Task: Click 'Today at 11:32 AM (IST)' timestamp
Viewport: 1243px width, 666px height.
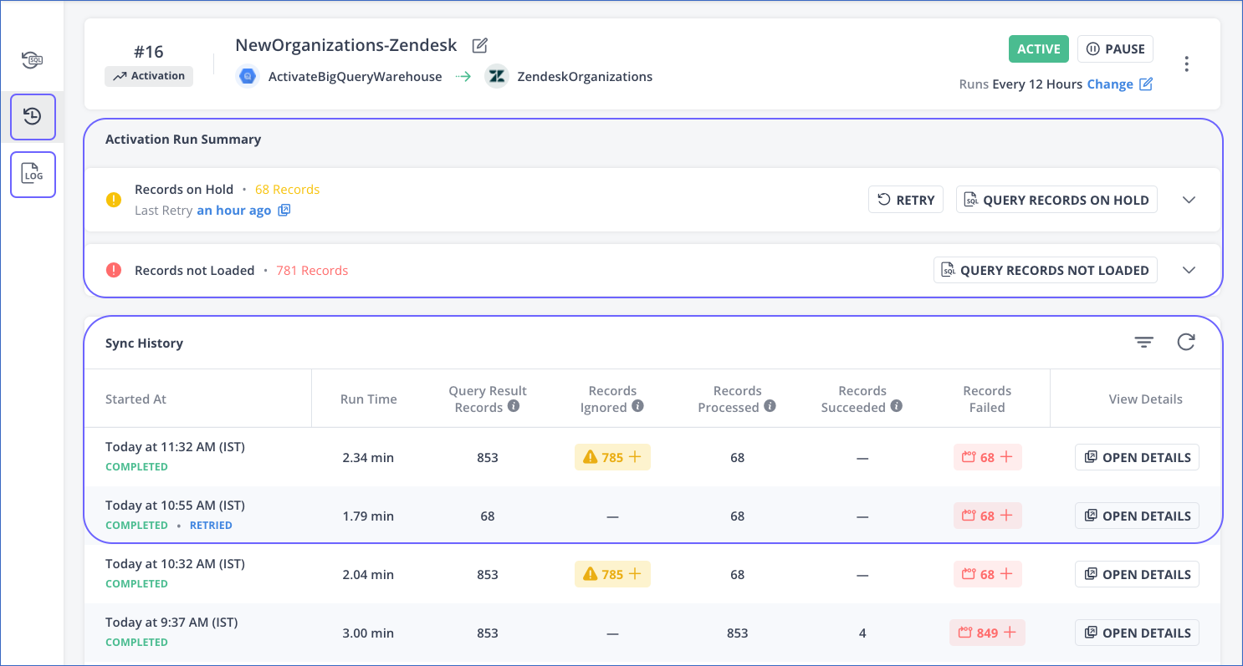Action: point(175,447)
